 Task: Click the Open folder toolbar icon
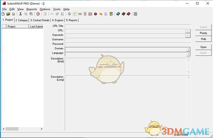coord(8,14)
